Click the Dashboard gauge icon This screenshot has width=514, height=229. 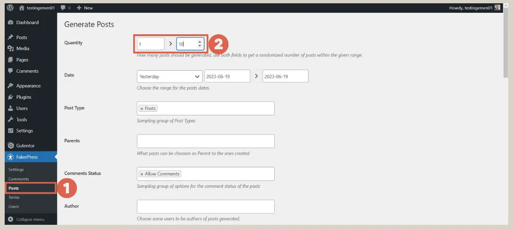pos(10,23)
